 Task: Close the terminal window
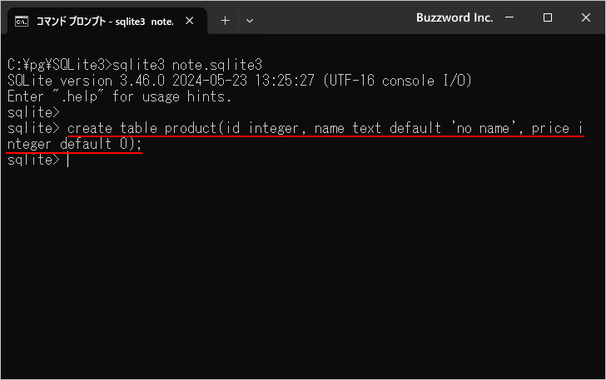tap(586, 17)
